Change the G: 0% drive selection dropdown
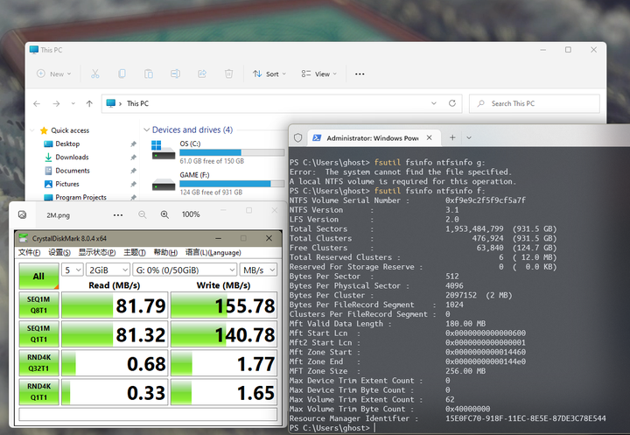 pyautogui.click(x=185, y=270)
